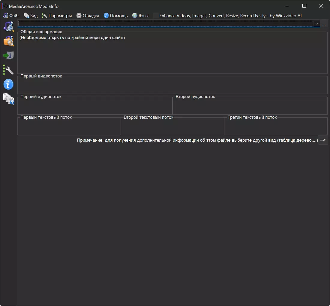Click the "Необходимо открыть по крайней мере один файл" text
This screenshot has height=306, width=330.
(72, 38)
